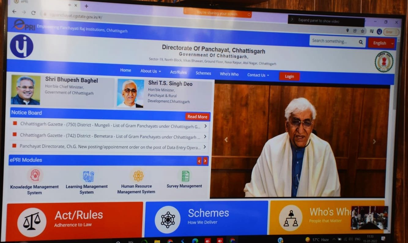The image size is (408, 243).
Task: Open the Who's Who People that Matter tile
Action: [327, 217]
